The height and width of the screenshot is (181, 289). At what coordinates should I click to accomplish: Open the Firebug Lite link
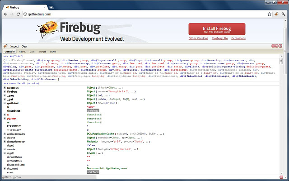[219, 38]
